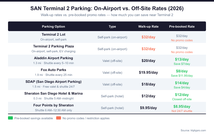The height and width of the screenshot is (134, 214).
Task: Click the orange legend color swatch
Action: point(59,118)
